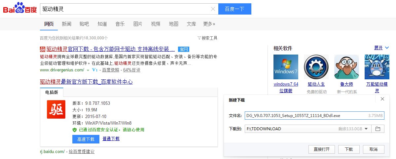The image size is (396, 159).
Task: Open the 64%好评 rating link
Action: point(131,70)
